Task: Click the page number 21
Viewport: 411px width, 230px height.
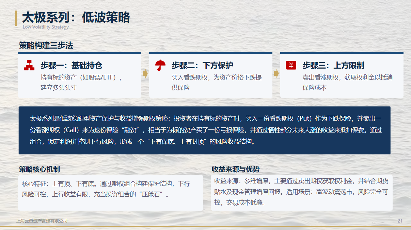Action: pos(400,221)
